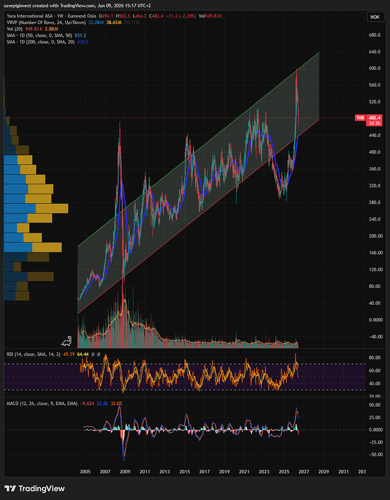390x500 pixels.
Task: Click the longest yellow volume profile bar
Action: pyautogui.click(x=52, y=208)
